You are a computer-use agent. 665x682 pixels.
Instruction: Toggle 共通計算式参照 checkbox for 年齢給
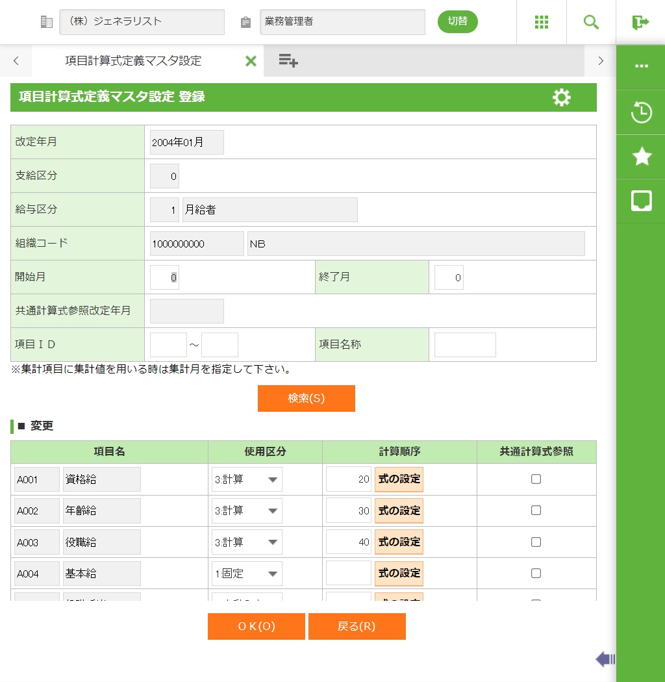[536, 511]
